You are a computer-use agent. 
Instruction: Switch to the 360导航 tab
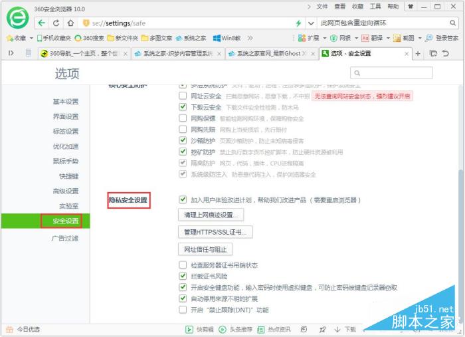(84, 53)
